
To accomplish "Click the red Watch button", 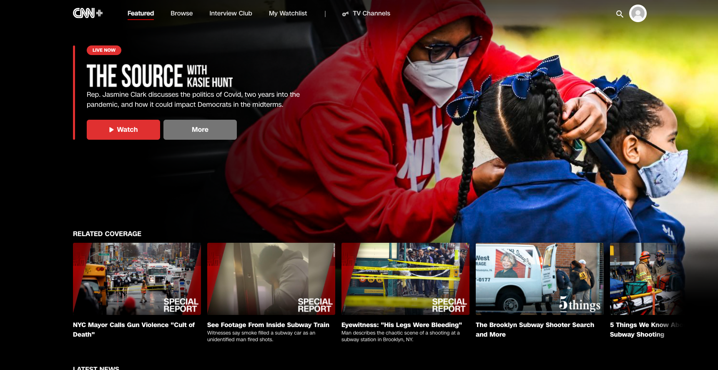I will pyautogui.click(x=123, y=130).
